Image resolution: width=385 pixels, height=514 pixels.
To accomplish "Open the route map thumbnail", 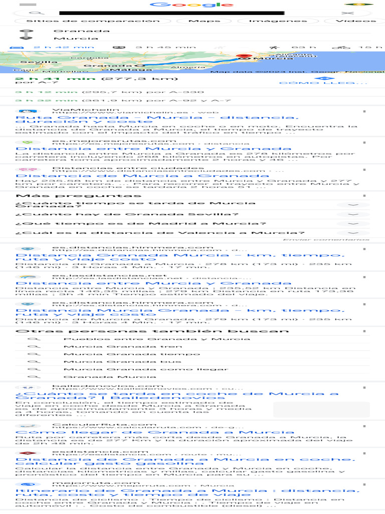I will 192,62.
